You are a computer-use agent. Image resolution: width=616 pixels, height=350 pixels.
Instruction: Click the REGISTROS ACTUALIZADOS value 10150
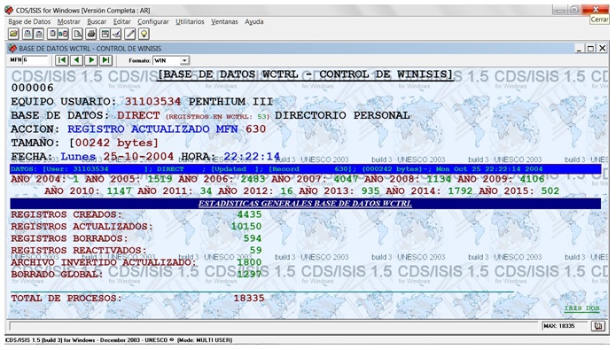pyautogui.click(x=246, y=227)
